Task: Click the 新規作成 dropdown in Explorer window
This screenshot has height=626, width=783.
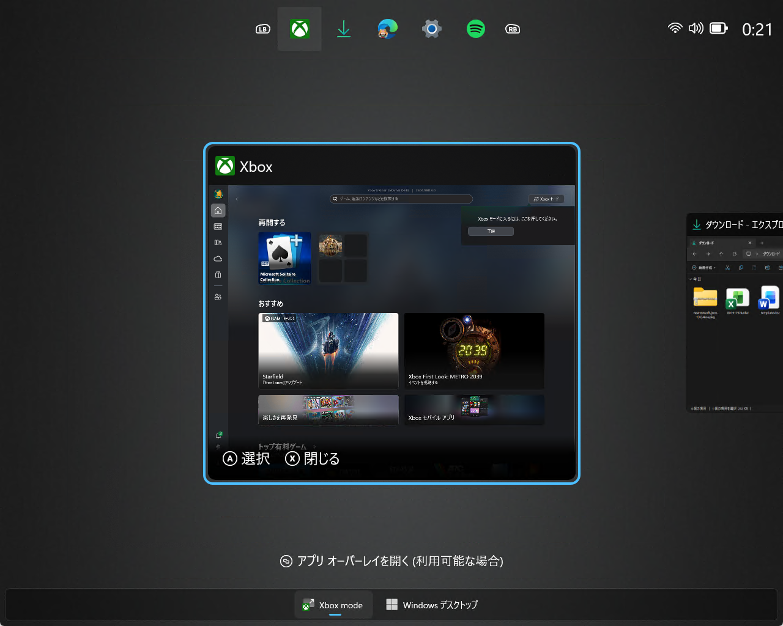Action: 703,267
